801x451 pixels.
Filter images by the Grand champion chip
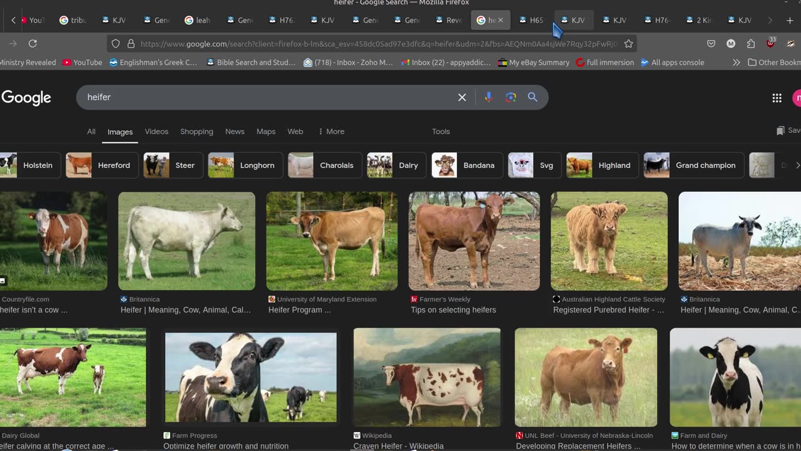point(694,165)
